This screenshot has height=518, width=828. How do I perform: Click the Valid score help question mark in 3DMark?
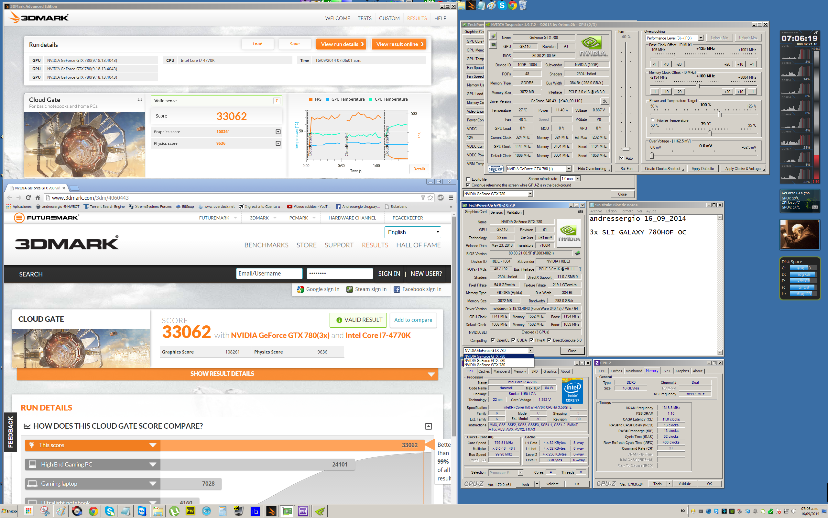[x=277, y=101]
